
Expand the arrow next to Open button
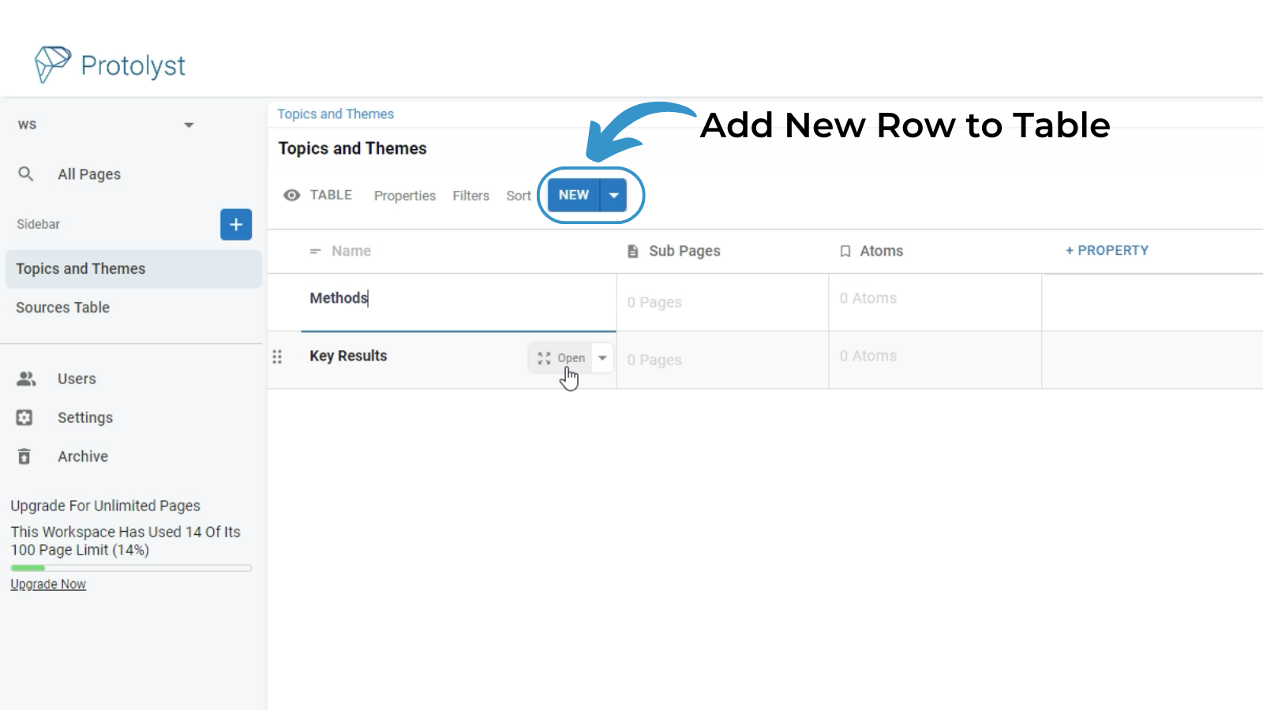click(x=602, y=357)
